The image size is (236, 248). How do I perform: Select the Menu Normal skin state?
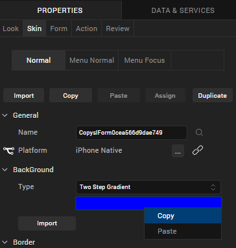pos(91,60)
